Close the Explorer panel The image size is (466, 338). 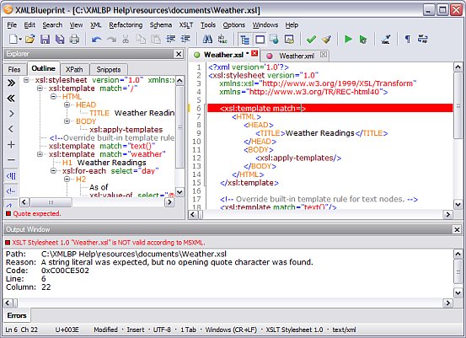click(x=179, y=54)
